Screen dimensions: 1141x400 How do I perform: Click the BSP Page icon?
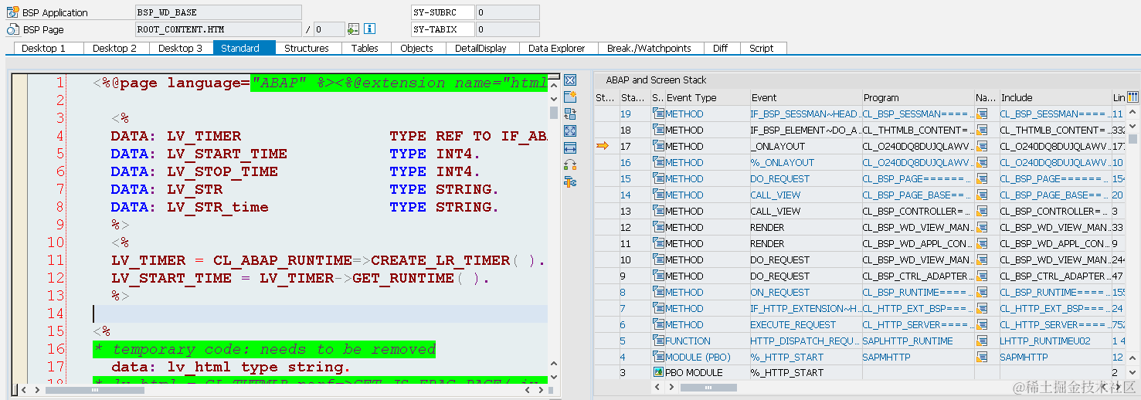click(12, 29)
